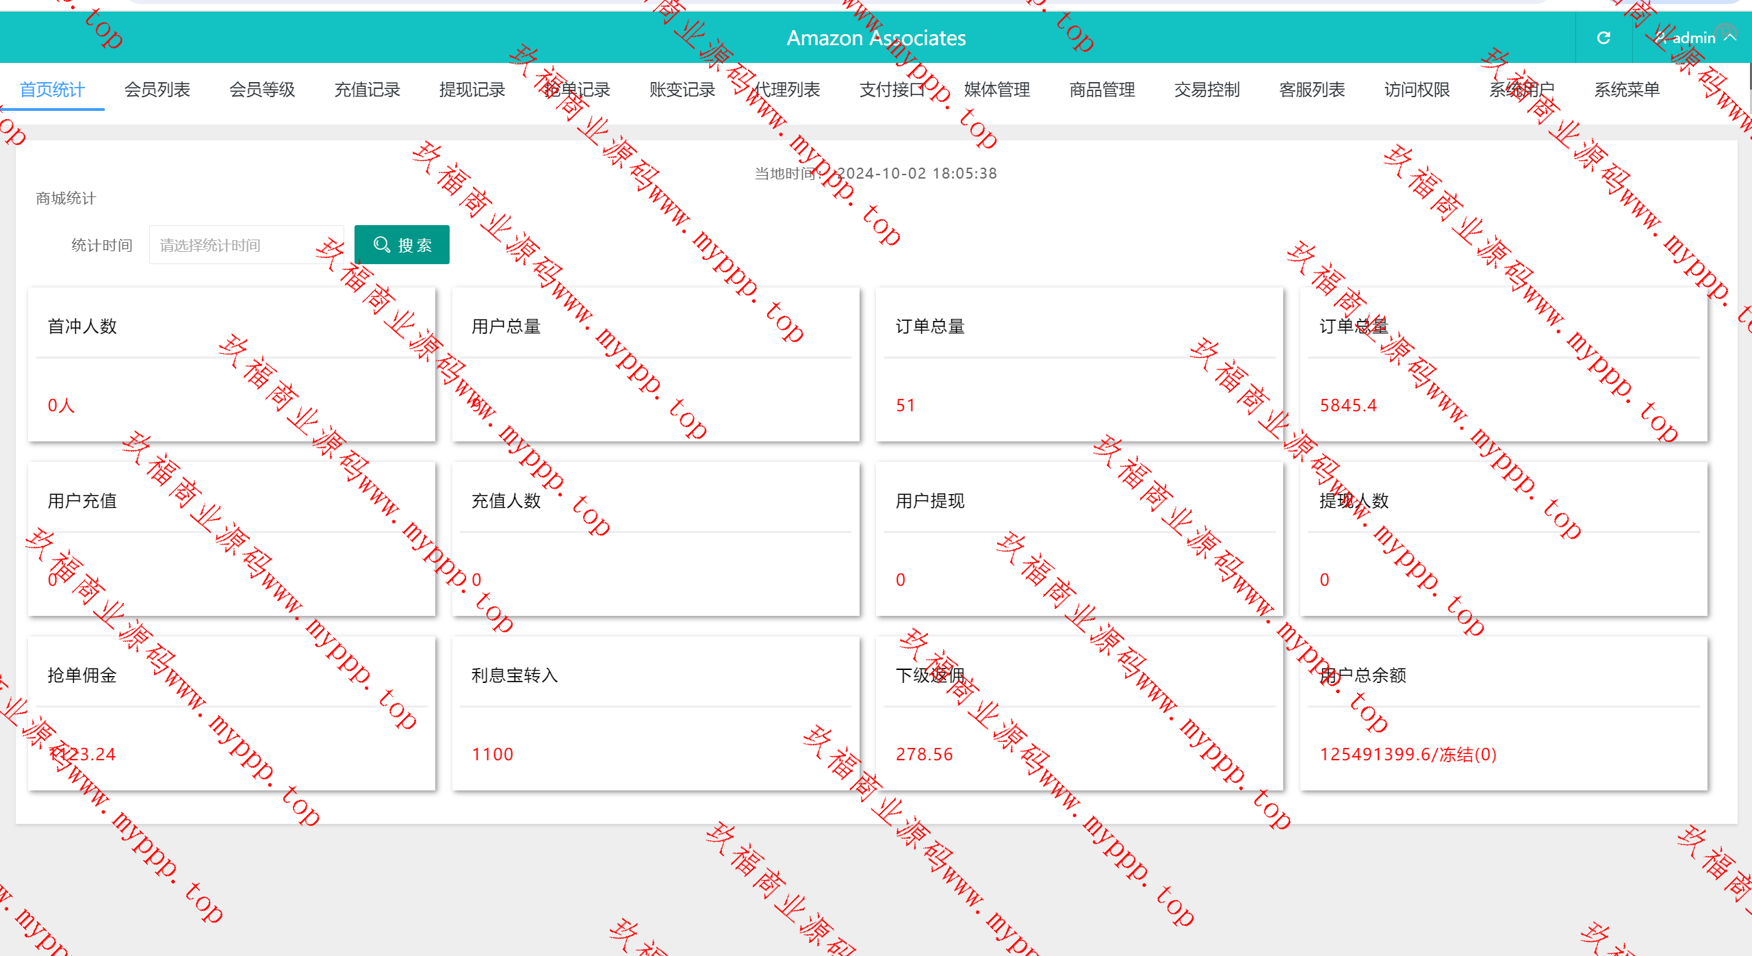Click the user avatar icon beside admin
This screenshot has height=956, width=1752.
click(x=1660, y=38)
